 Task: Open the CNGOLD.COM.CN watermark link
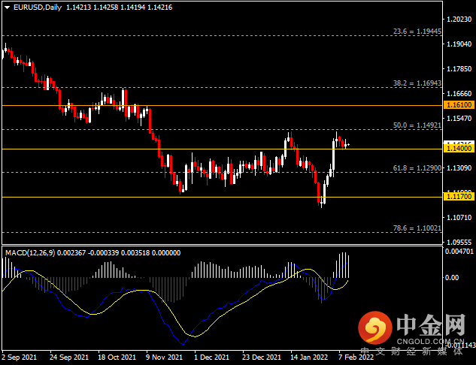click(430, 342)
